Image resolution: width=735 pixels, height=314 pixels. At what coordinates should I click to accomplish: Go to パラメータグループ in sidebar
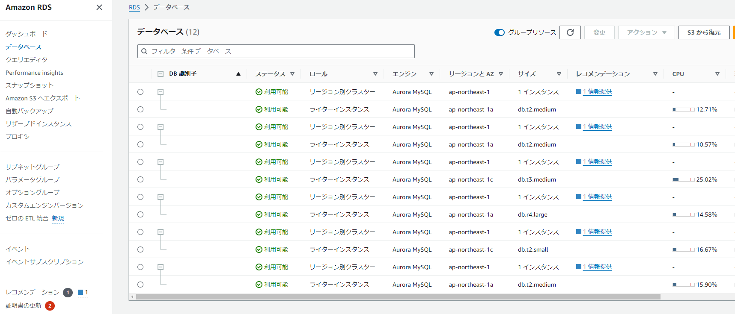[33, 180]
